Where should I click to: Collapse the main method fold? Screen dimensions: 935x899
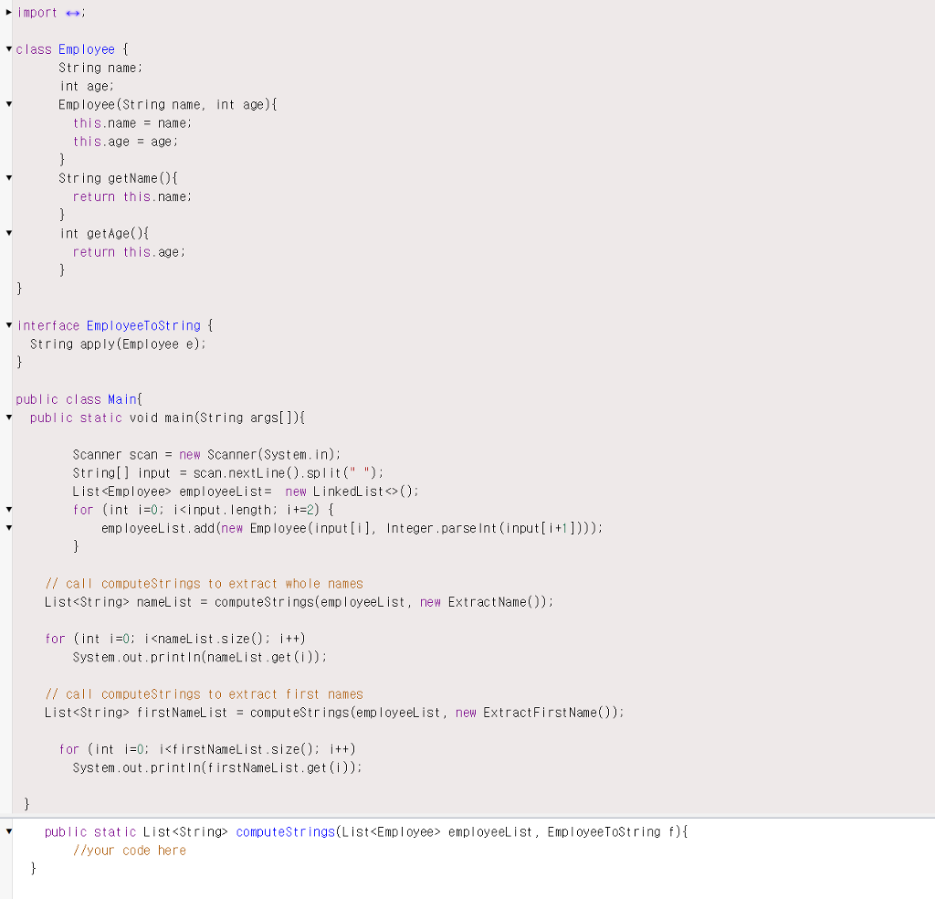pyautogui.click(x=7, y=418)
